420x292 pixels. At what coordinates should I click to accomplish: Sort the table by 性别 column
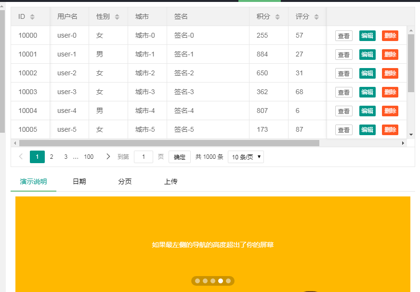[117, 17]
